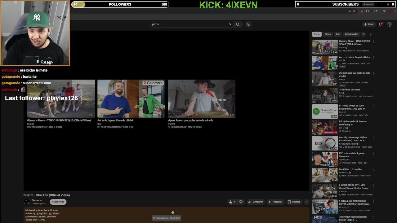Click the sidebar title Top 30 NoCopyrightSounds

coord(353,218)
